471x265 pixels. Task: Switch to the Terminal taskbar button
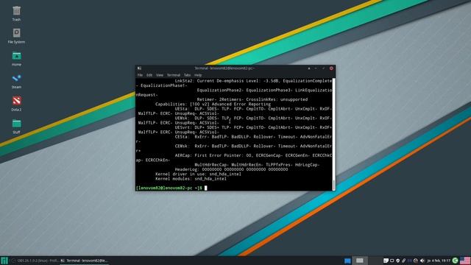pos(85,261)
